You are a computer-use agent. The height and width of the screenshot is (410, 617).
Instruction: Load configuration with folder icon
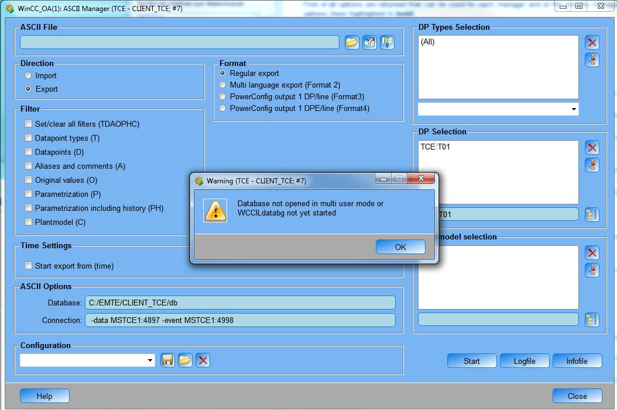tap(185, 360)
